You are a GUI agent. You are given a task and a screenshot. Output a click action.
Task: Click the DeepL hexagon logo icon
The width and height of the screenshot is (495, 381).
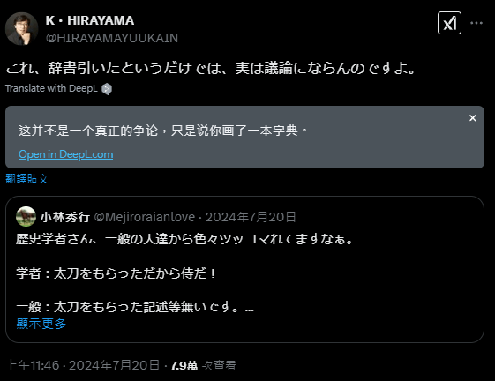[x=107, y=89]
